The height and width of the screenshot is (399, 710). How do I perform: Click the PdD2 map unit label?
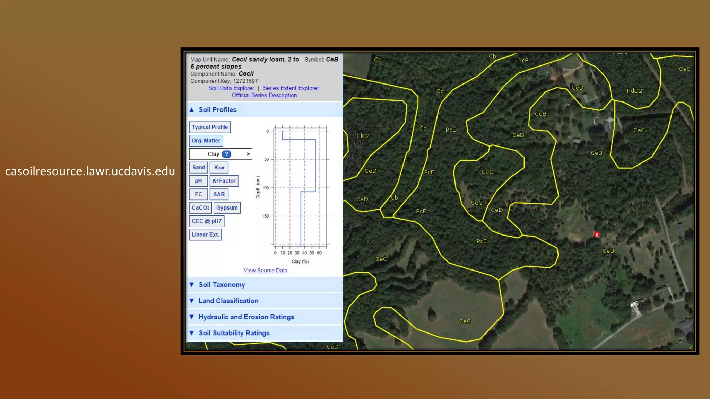tap(634, 91)
